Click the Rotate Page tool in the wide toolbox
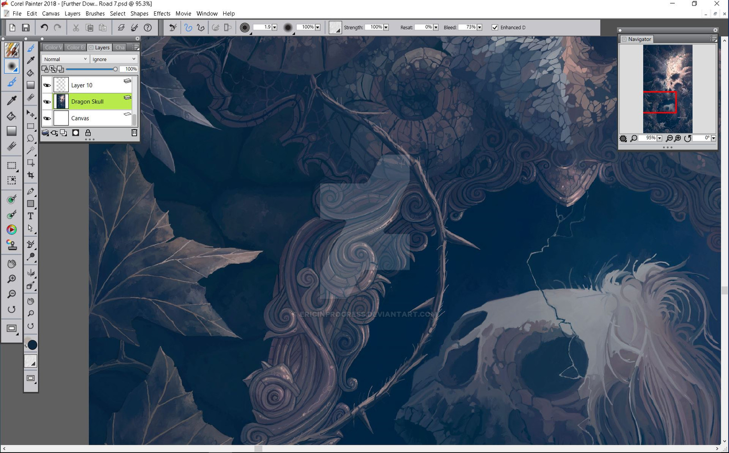The image size is (729, 453). point(12,310)
